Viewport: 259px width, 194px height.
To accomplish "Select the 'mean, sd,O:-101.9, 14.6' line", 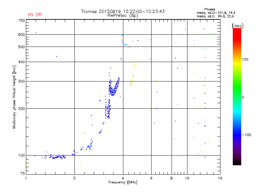I will pyautogui.click(x=216, y=13).
